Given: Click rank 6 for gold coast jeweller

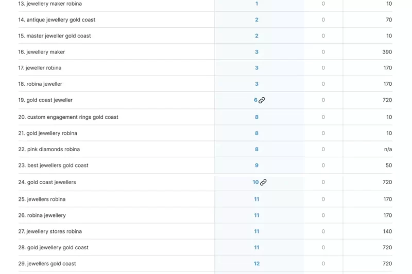Looking at the screenshot, I should click(x=255, y=100).
